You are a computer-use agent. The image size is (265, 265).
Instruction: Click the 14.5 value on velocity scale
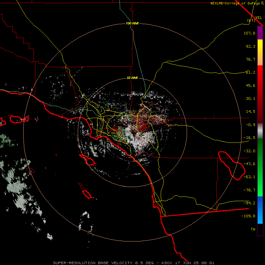point(251,112)
